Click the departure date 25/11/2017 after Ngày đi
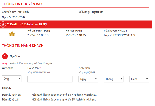 [x=19, y=17]
